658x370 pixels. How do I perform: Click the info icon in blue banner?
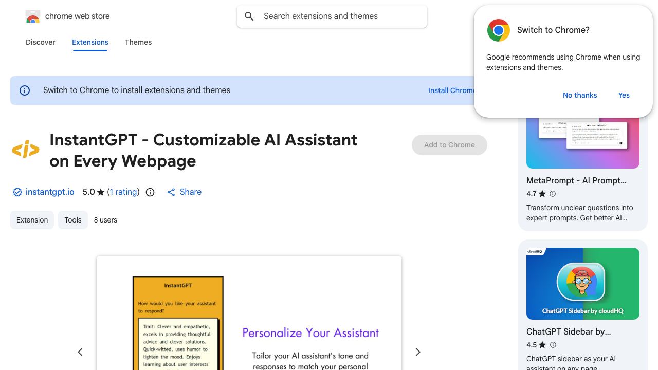25,90
